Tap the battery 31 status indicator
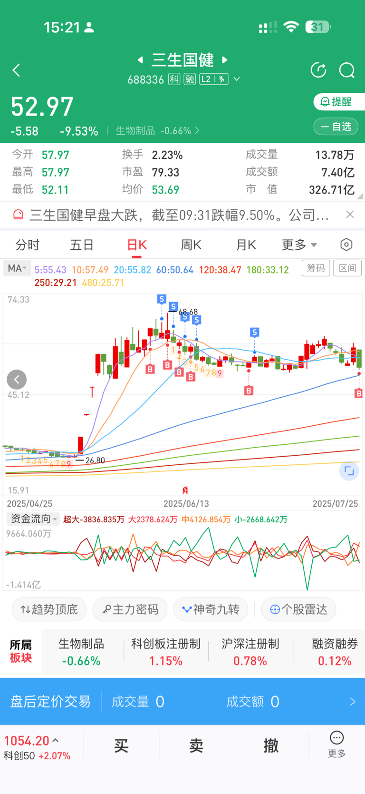365x794 pixels. [x=318, y=27]
